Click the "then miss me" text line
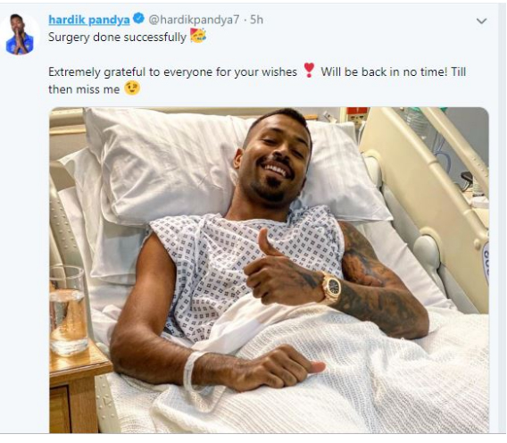507x443 pixels. (84, 89)
